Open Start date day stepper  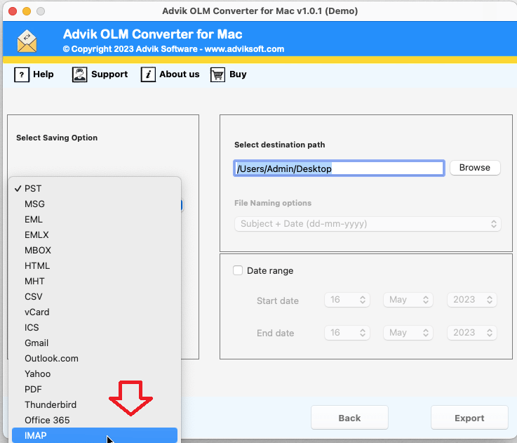[x=347, y=300]
